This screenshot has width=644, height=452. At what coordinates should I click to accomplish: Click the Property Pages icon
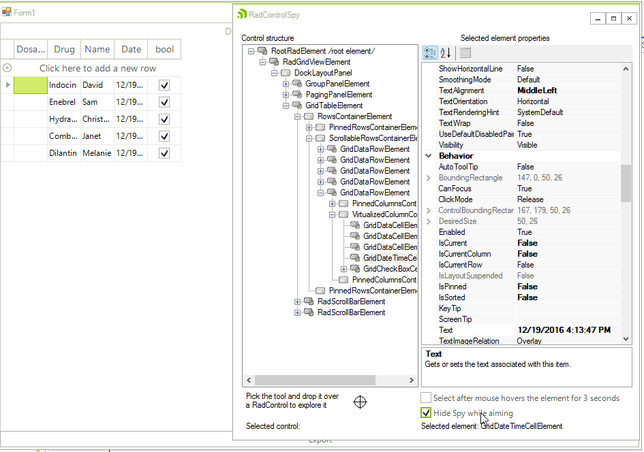click(465, 53)
